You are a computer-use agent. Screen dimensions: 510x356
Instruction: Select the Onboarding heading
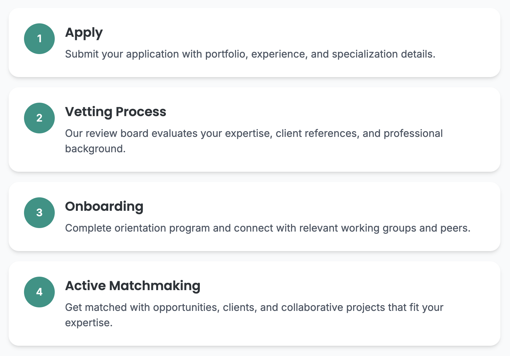coord(104,207)
